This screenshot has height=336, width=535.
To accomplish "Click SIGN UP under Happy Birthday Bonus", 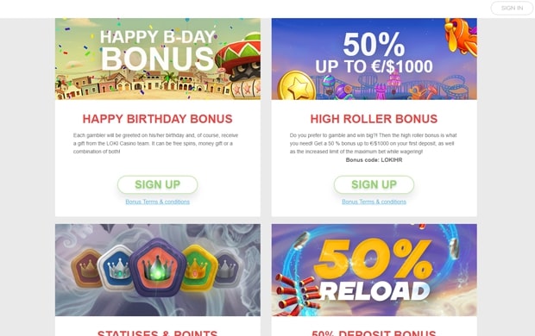I will 158,184.
